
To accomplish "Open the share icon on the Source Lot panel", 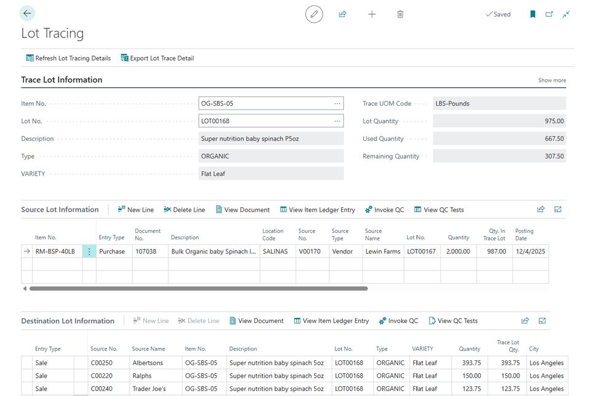I will click(541, 209).
